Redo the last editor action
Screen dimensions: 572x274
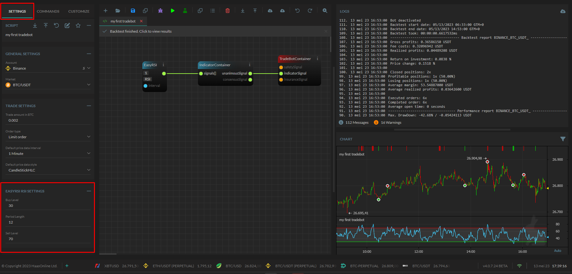pyautogui.click(x=310, y=11)
